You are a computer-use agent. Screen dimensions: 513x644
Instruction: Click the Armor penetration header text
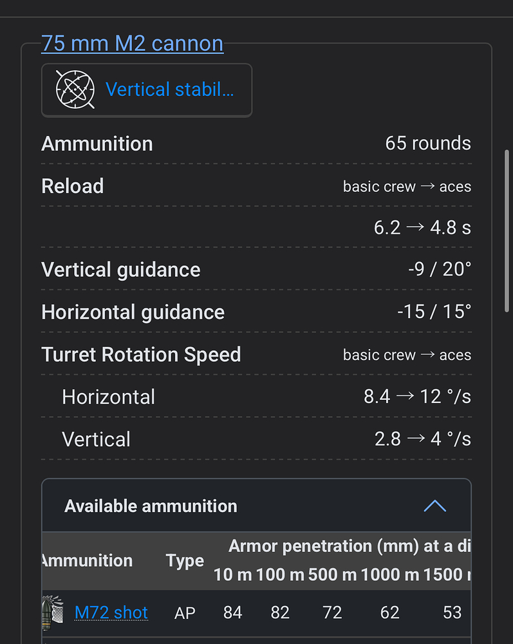348,546
